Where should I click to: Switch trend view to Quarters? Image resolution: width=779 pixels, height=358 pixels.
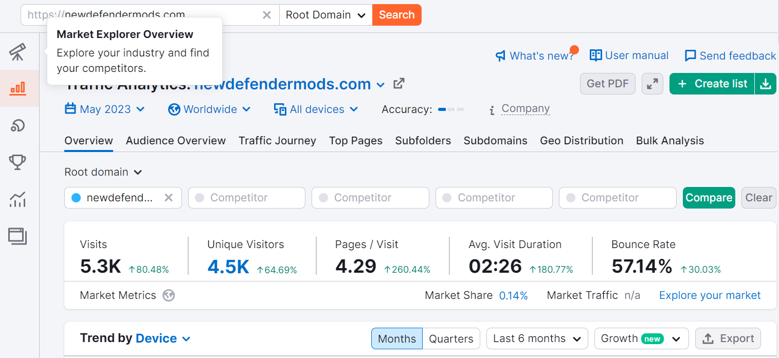coord(451,338)
